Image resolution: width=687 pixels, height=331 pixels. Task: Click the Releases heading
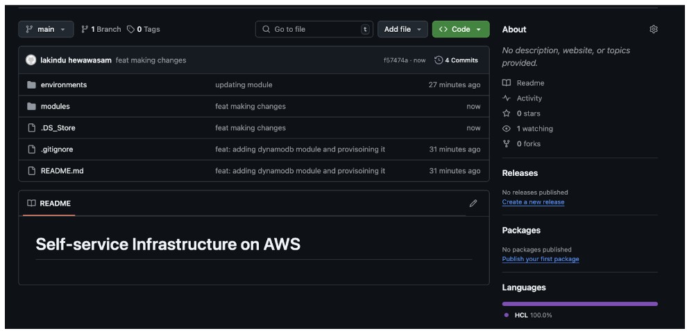pos(520,173)
